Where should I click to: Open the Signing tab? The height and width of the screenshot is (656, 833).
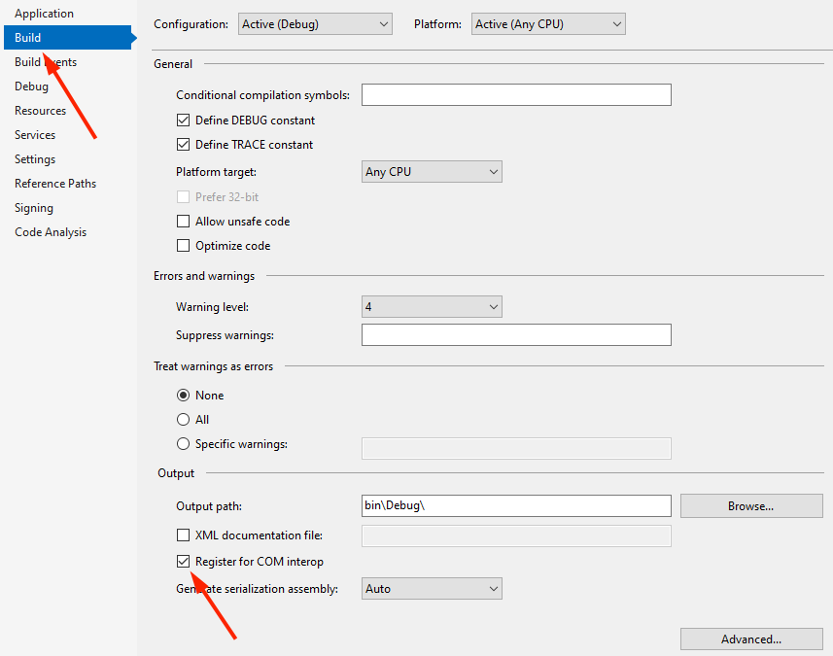(x=34, y=208)
